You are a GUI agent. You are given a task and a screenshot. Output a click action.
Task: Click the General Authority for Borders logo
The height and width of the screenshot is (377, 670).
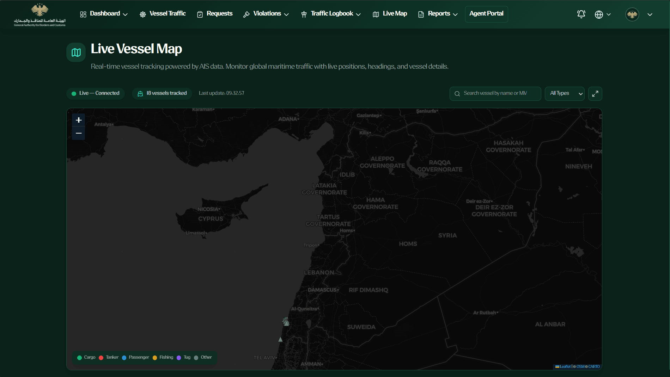40,14
